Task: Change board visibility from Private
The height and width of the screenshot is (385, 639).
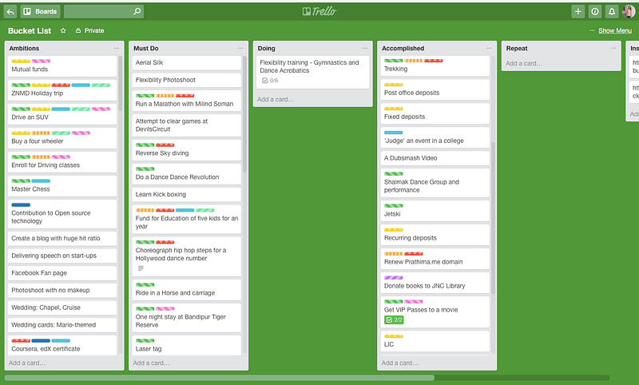Action: pyautogui.click(x=89, y=30)
